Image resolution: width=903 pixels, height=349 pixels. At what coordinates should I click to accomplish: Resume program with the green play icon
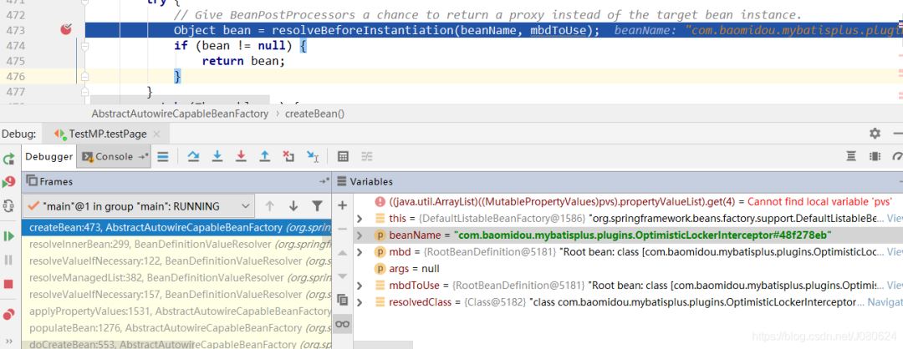[x=9, y=236]
